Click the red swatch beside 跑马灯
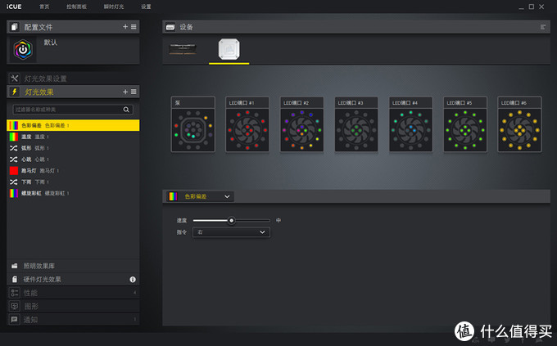The image size is (557, 346). click(14, 171)
